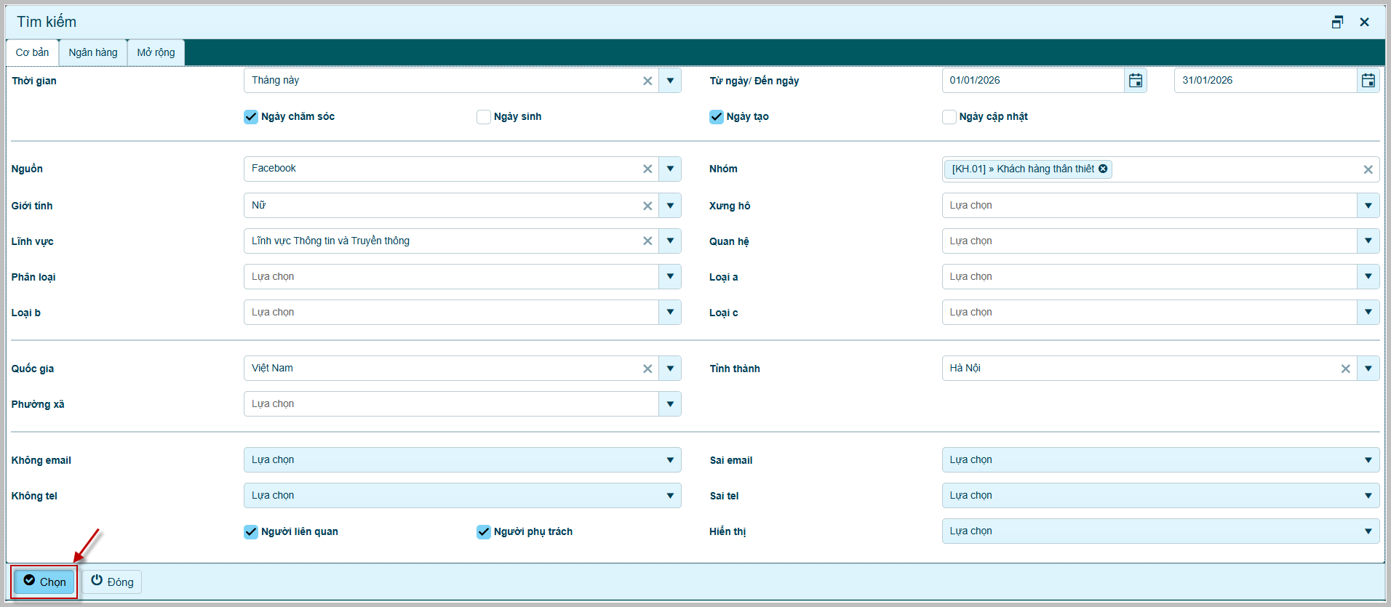The height and width of the screenshot is (607, 1391).
Task: Expand the Không email dropdown
Action: (669, 460)
